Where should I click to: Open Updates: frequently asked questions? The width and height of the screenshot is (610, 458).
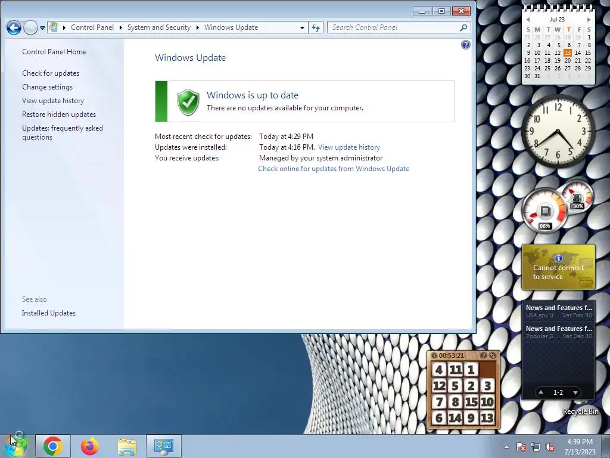(x=62, y=132)
